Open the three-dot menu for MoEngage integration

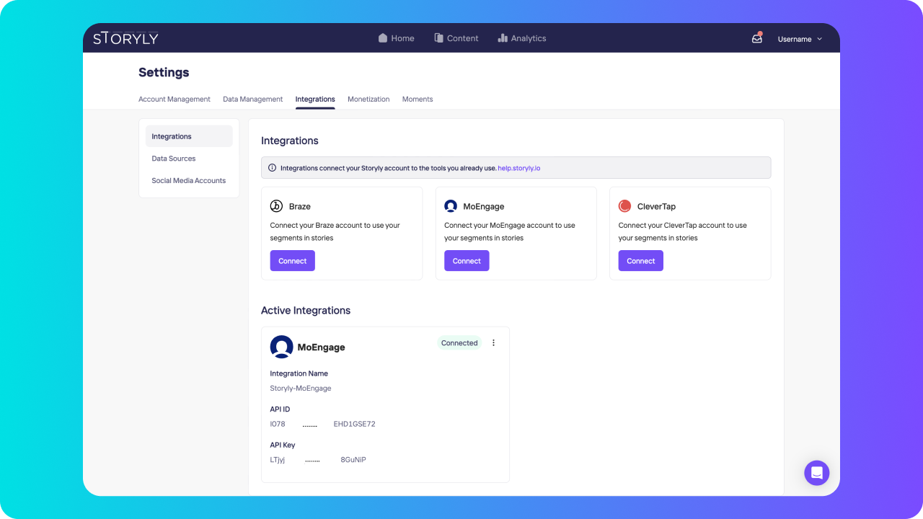pyautogui.click(x=494, y=343)
